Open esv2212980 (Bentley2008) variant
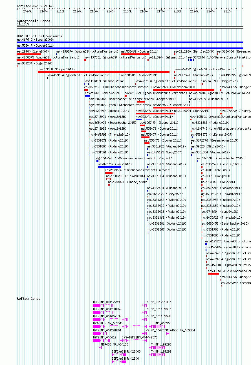The width and height of the screenshot is (251, 365). pos(194,51)
